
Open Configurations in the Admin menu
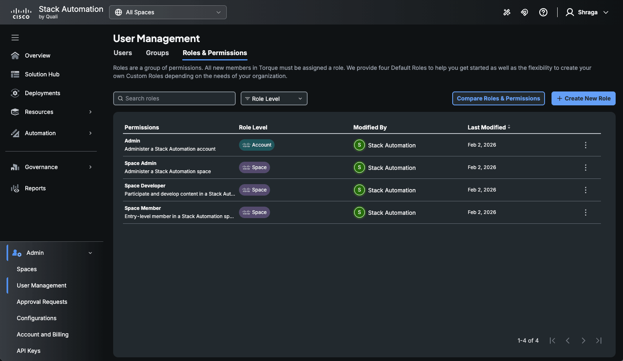(37, 318)
